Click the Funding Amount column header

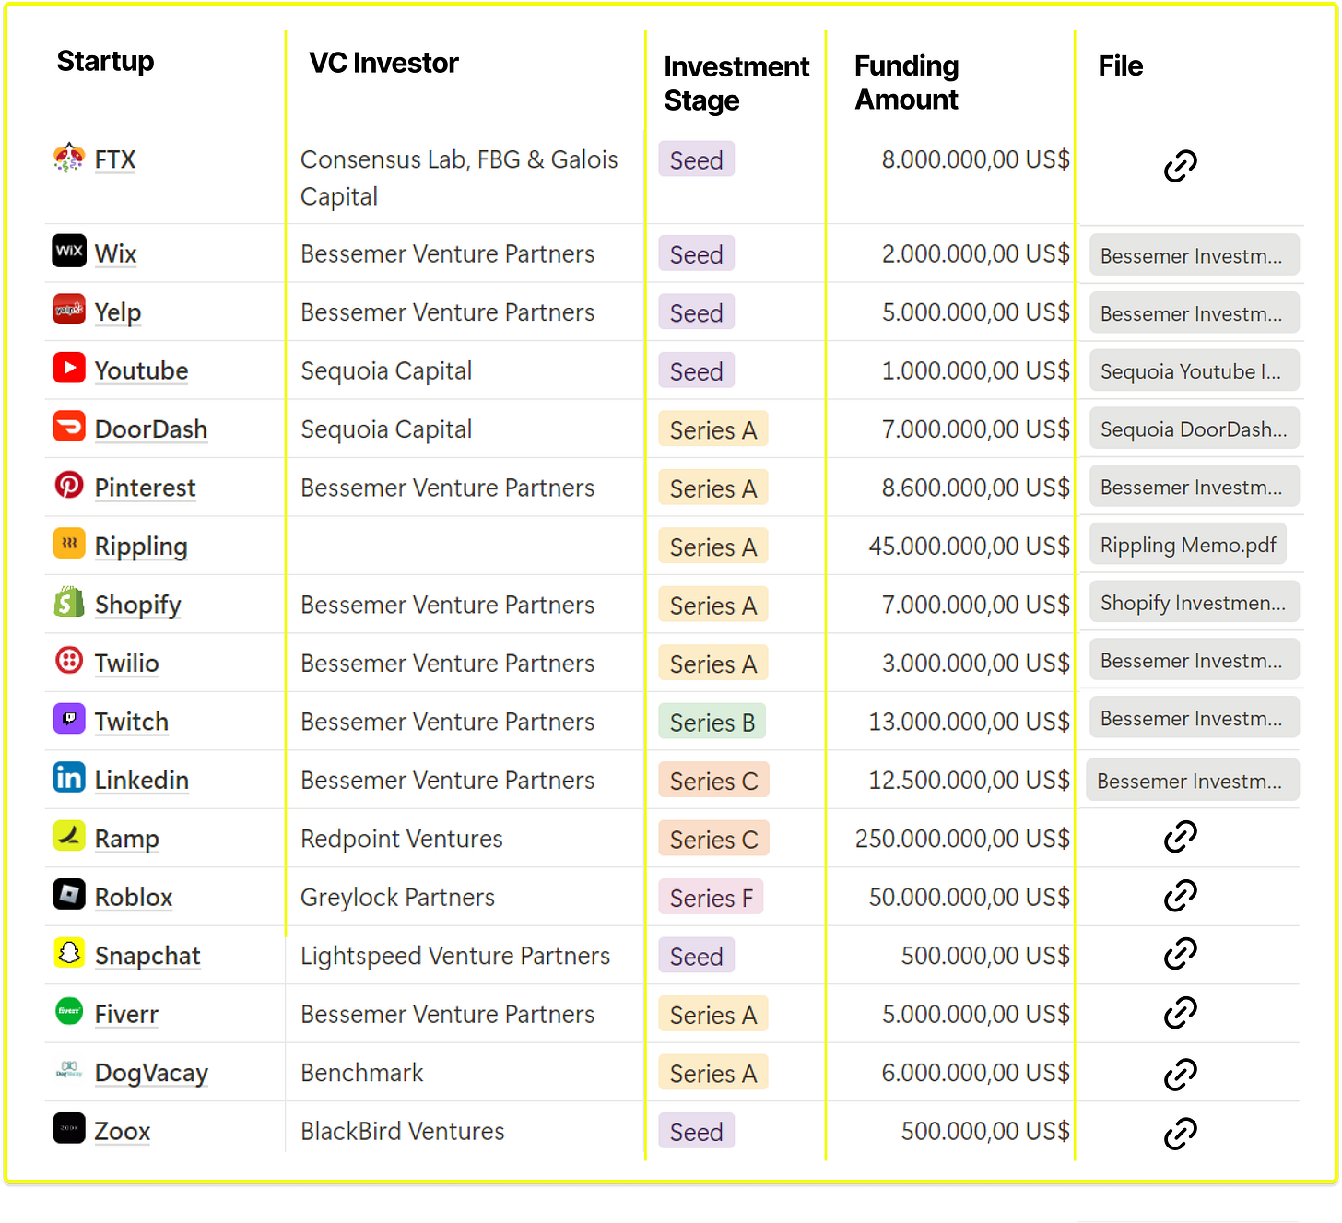point(907,82)
